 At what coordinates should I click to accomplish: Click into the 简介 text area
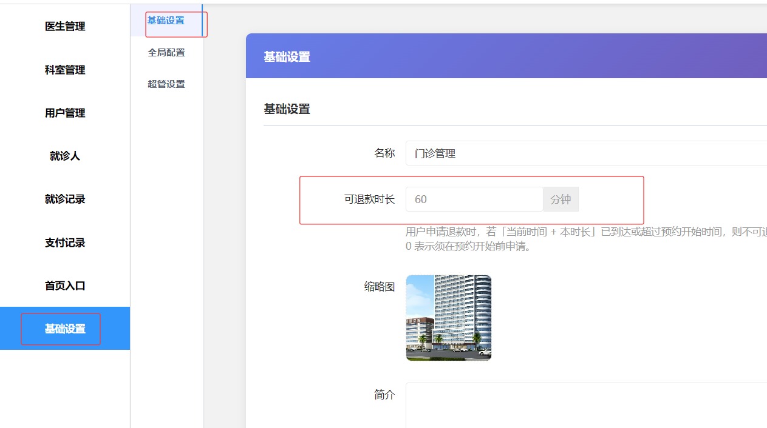pos(586,405)
